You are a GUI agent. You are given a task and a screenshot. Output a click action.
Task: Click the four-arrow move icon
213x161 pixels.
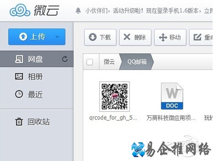163,37
